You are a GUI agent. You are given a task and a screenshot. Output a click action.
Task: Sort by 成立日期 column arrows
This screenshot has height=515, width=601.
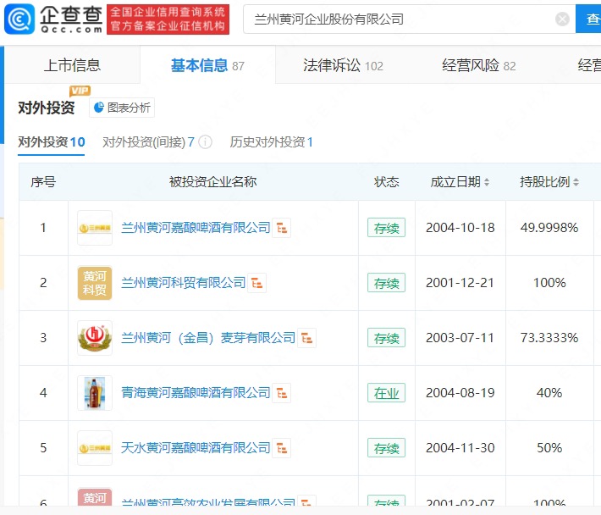coord(487,182)
